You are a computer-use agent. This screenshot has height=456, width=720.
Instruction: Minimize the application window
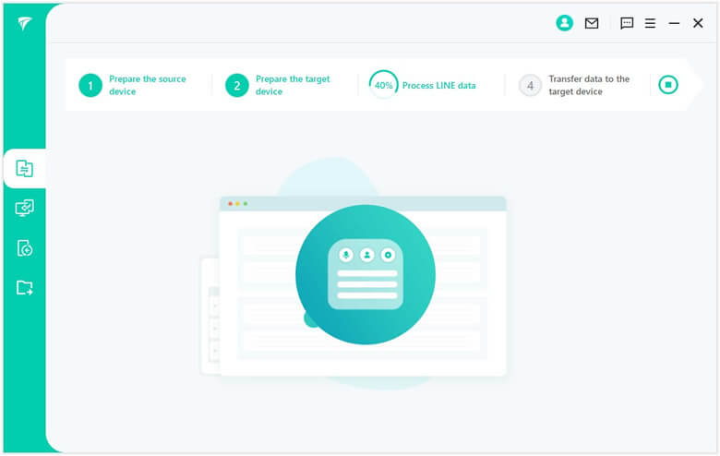(x=674, y=23)
